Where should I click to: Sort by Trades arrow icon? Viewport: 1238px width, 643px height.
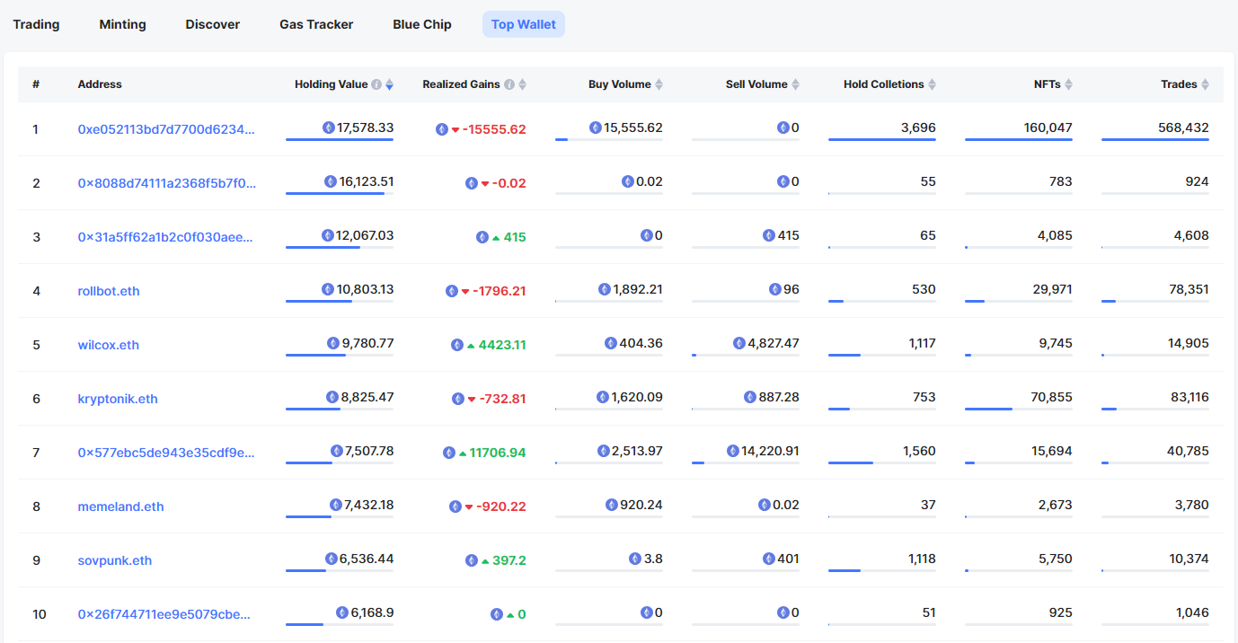1205,84
